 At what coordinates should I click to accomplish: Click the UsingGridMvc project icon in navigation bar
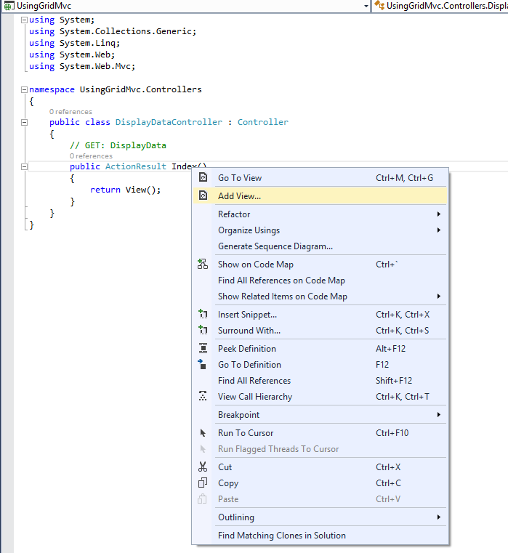9,6
